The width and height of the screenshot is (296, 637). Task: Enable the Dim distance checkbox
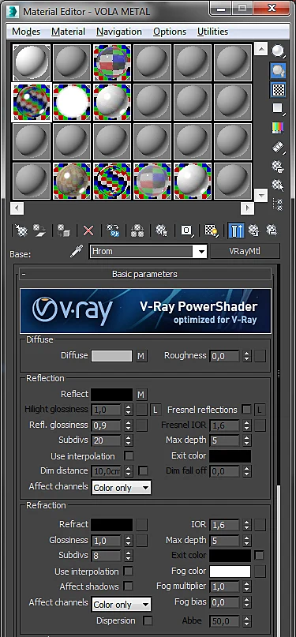click(143, 471)
